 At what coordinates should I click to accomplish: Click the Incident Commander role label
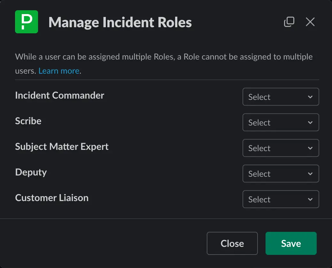coord(60,95)
